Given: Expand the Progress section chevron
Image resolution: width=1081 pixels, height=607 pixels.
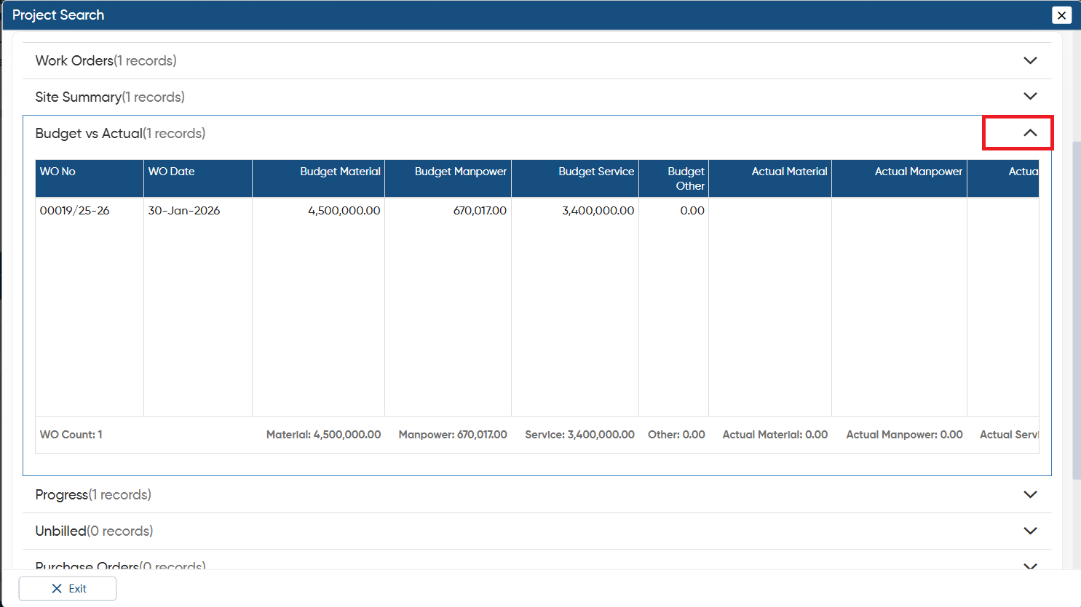Looking at the screenshot, I should [x=1030, y=494].
